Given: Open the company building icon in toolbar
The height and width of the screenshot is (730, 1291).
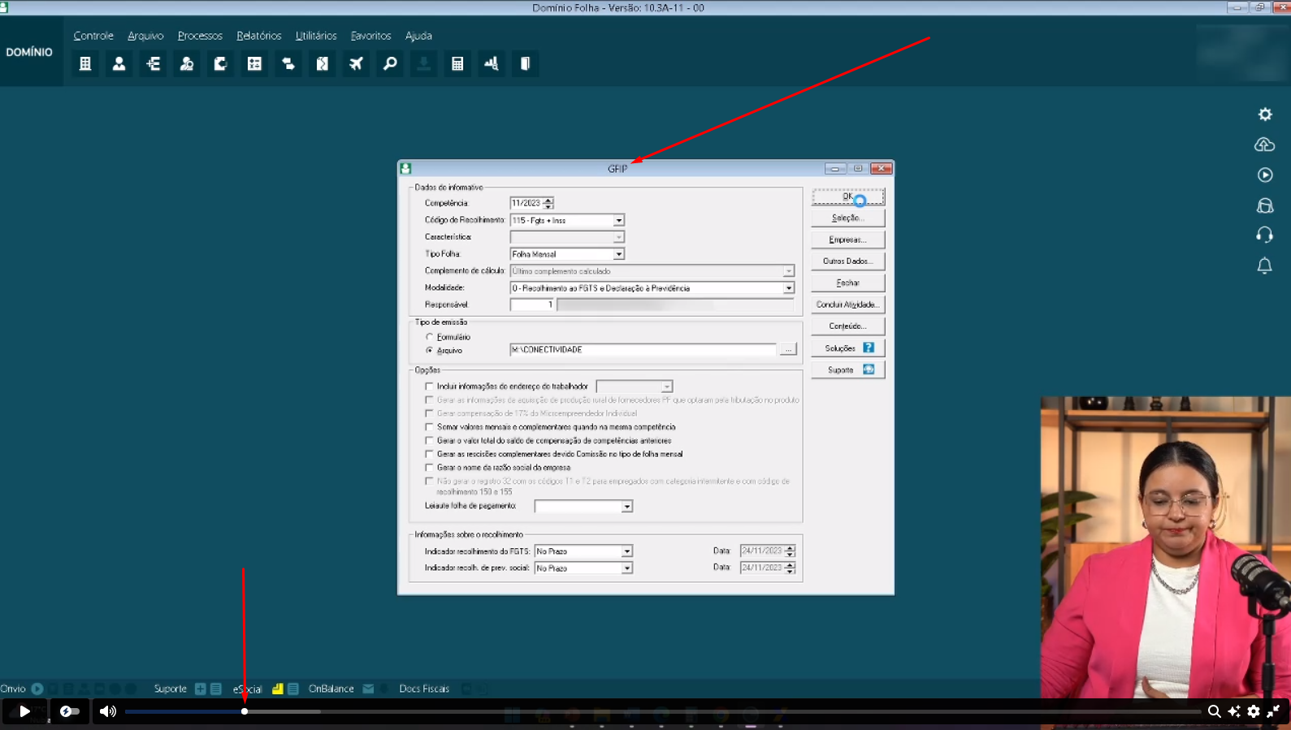Looking at the screenshot, I should [x=85, y=63].
